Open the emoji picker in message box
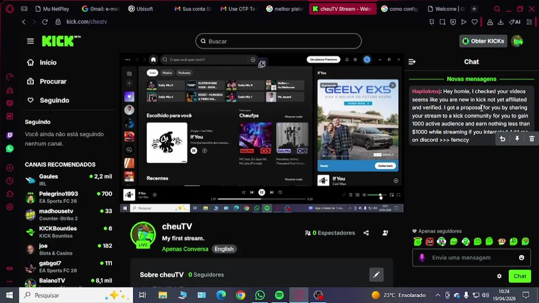The image size is (539, 303). coord(521,258)
